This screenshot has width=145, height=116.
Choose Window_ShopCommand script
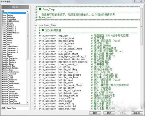11,103
